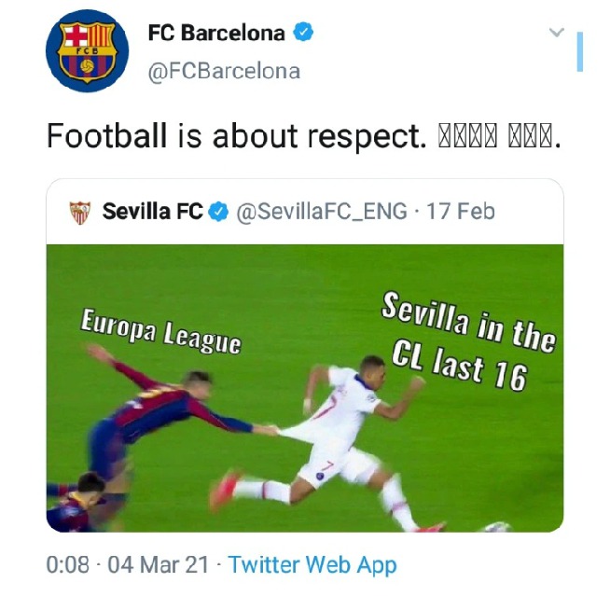610x596 pixels.
Task: Visit the @SevillaFC_ENG handle
Action: click(322, 212)
